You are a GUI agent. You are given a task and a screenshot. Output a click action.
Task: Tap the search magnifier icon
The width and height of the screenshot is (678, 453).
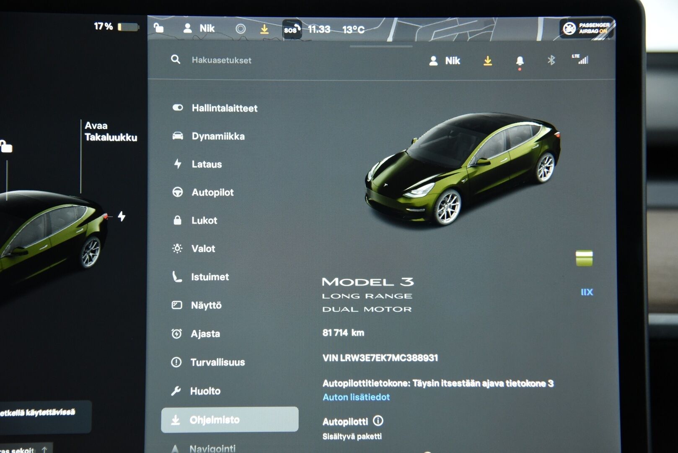tap(176, 60)
